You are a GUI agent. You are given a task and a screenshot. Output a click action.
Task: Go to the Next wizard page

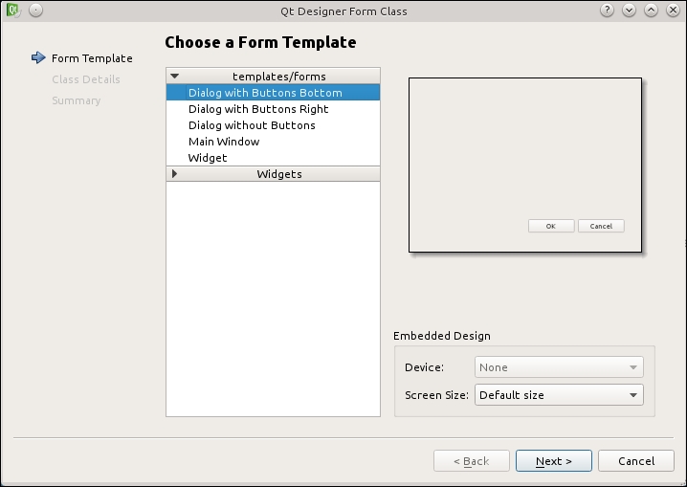[554, 461]
